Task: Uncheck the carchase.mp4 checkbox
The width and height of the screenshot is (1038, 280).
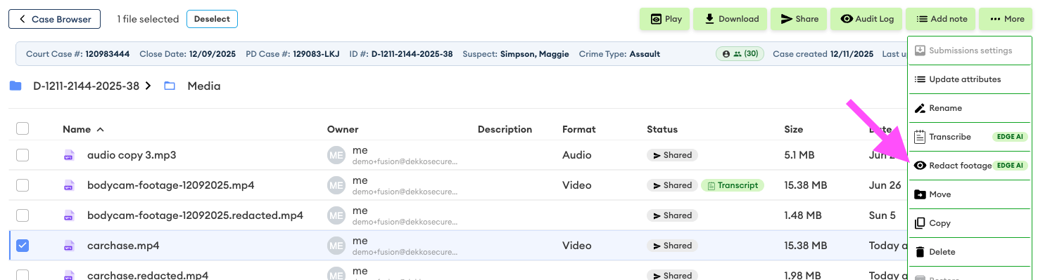Action: pos(23,246)
